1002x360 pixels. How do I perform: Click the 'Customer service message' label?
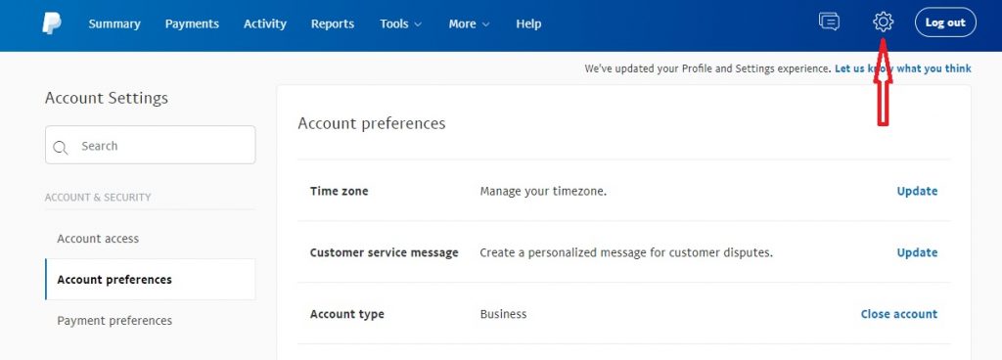tap(384, 252)
